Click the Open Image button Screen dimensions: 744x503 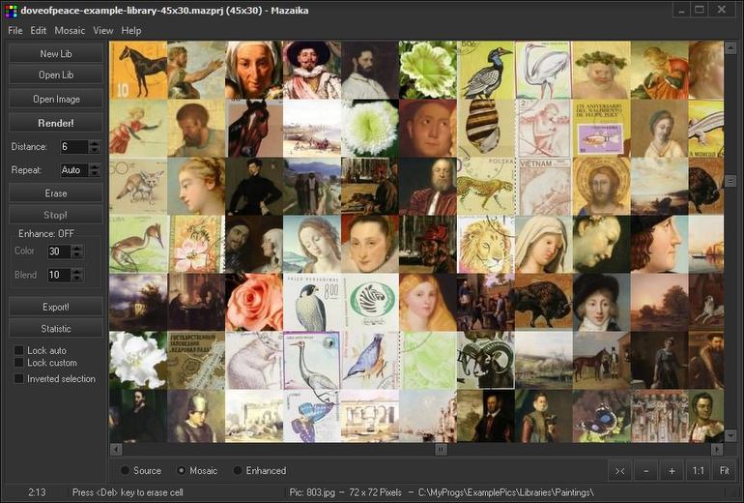(x=56, y=99)
